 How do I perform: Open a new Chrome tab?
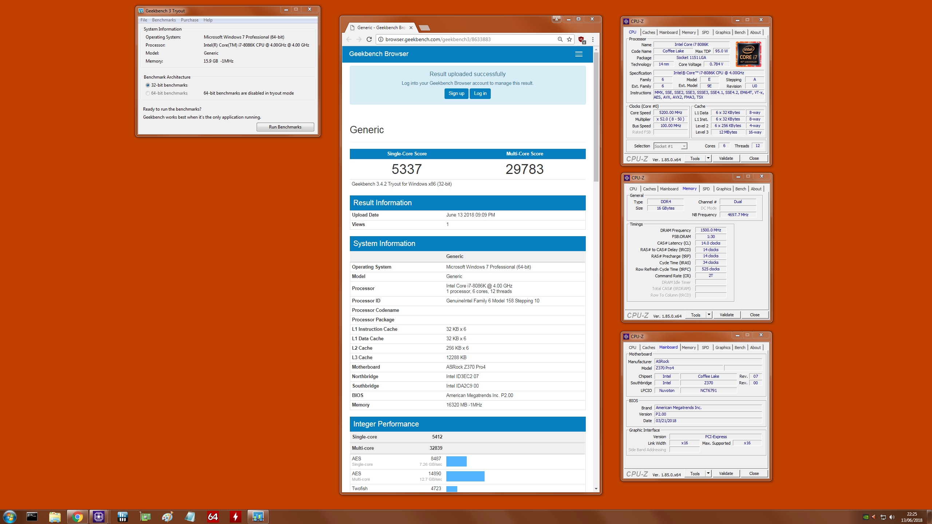pos(424,28)
